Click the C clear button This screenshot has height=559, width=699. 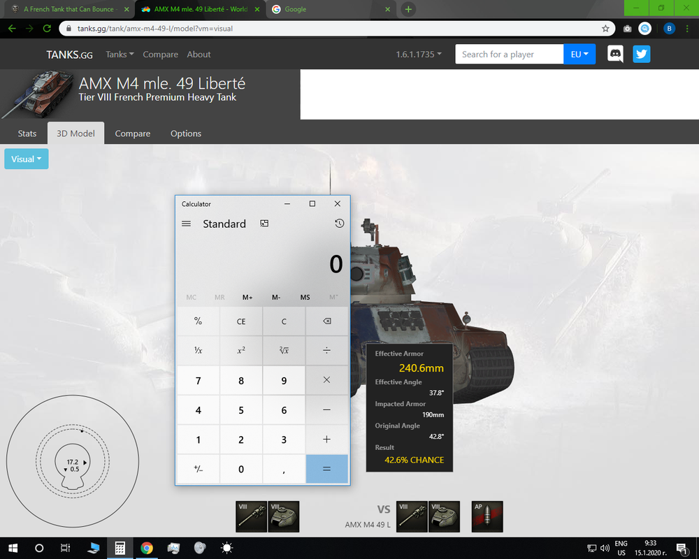(x=284, y=321)
